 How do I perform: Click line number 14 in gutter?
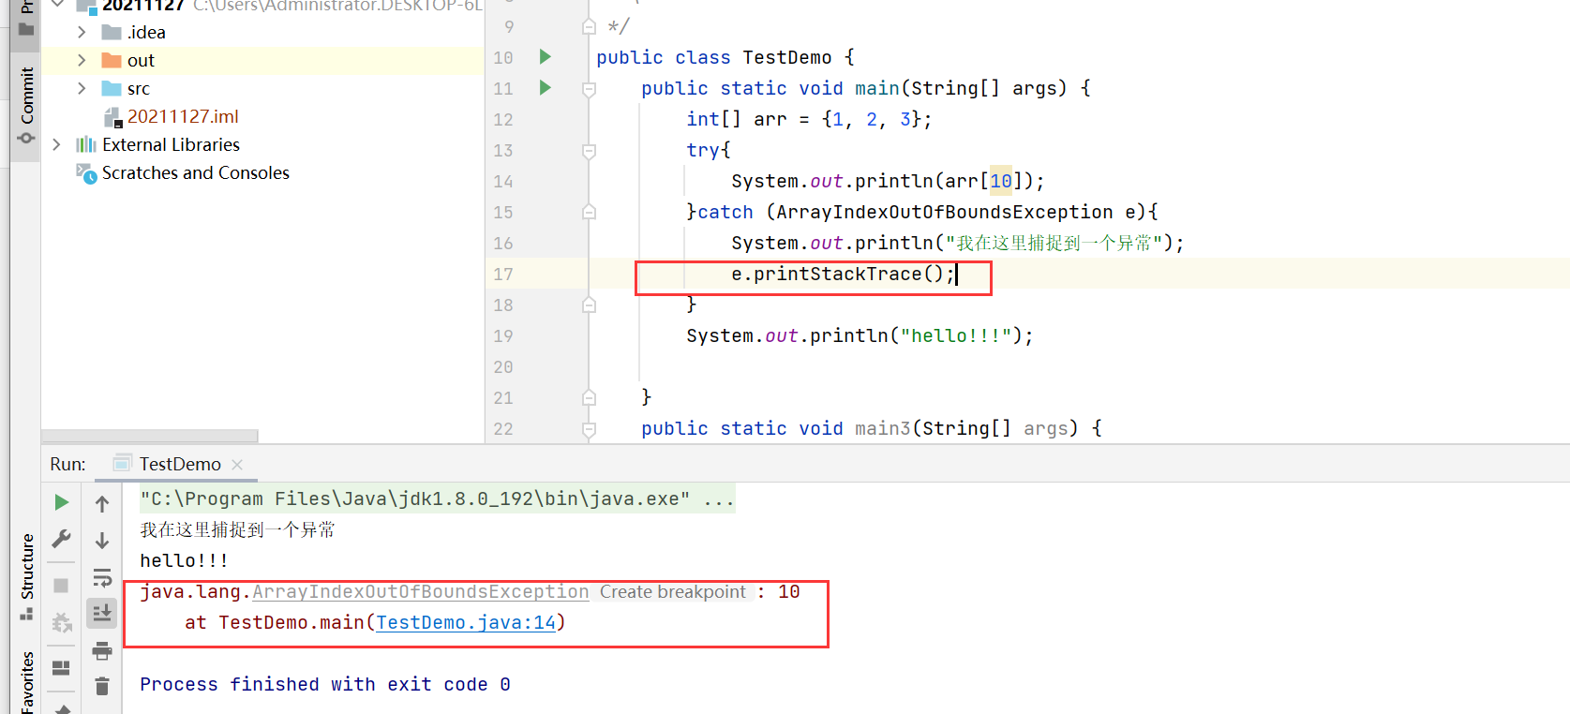(x=503, y=182)
